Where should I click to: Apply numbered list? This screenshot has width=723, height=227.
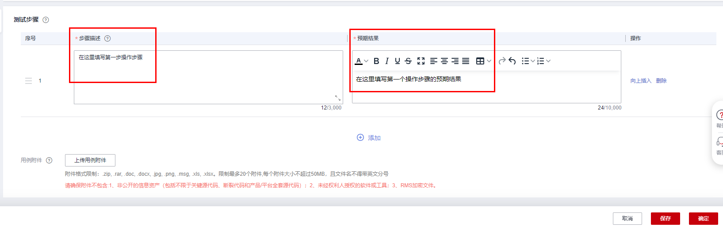540,61
